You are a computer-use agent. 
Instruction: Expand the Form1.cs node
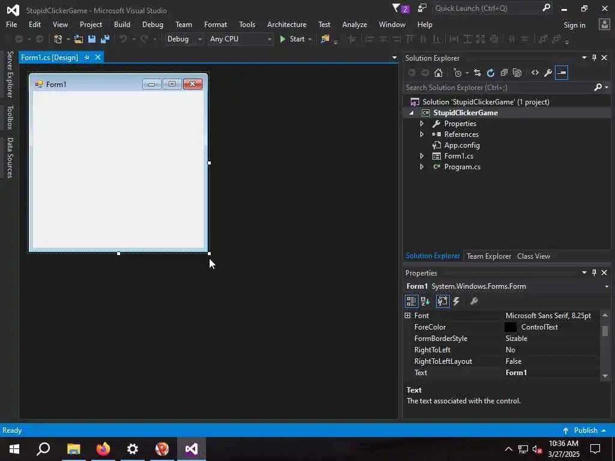point(422,156)
